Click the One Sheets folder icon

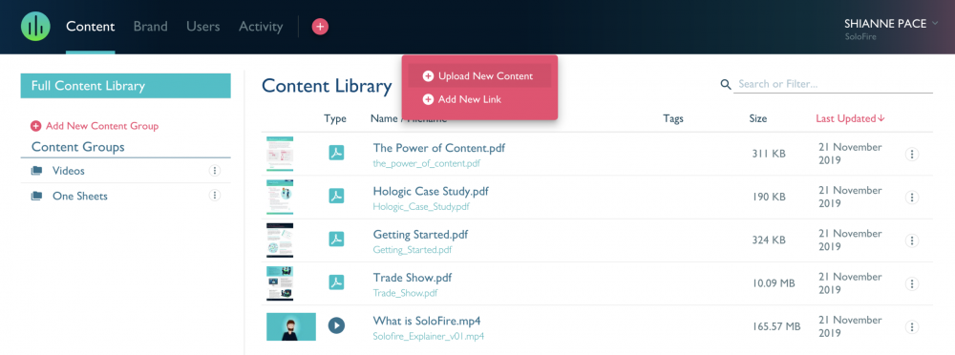pos(36,196)
